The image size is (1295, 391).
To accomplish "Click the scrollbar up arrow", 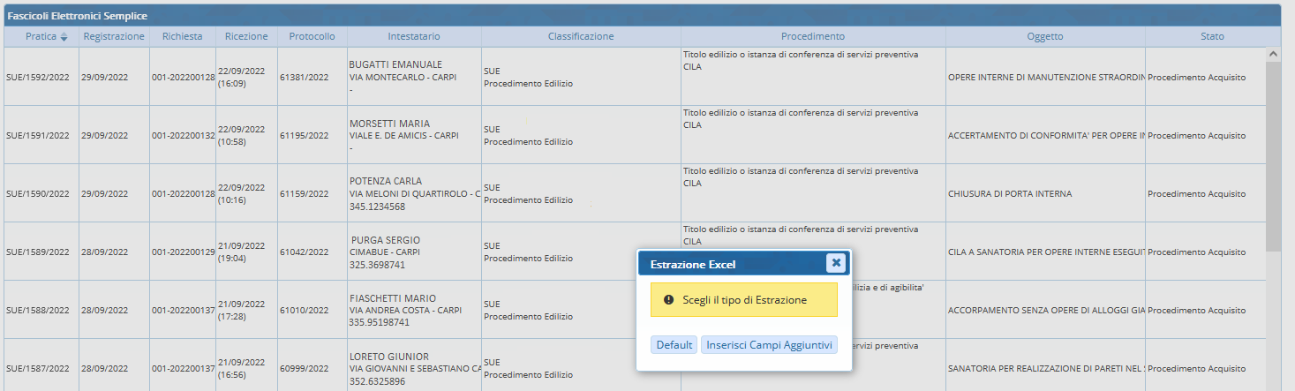I will pyautogui.click(x=1273, y=54).
